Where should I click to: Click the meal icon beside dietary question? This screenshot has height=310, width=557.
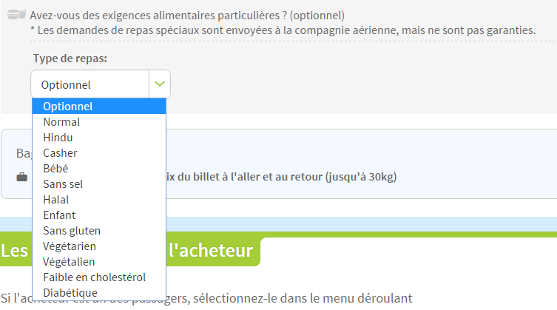click(x=16, y=15)
